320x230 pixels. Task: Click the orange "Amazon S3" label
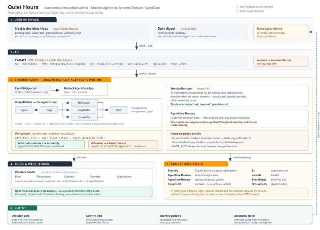[203, 89]
